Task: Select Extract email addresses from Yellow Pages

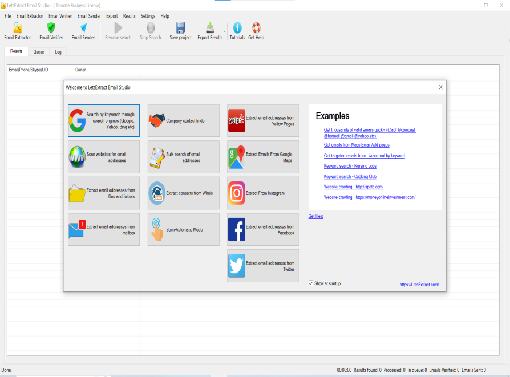Action: (x=263, y=121)
